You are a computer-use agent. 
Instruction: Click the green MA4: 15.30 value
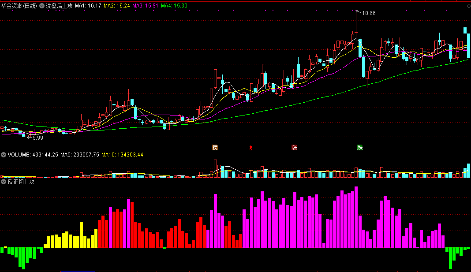[174, 6]
